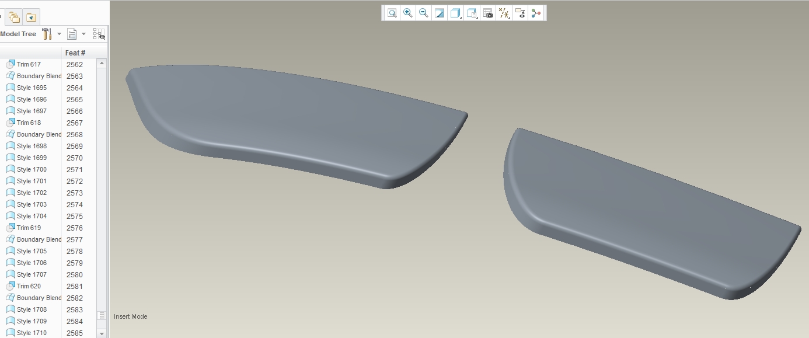Select the Style 1708 feature
Screen dimensions: 809x338
coord(32,309)
